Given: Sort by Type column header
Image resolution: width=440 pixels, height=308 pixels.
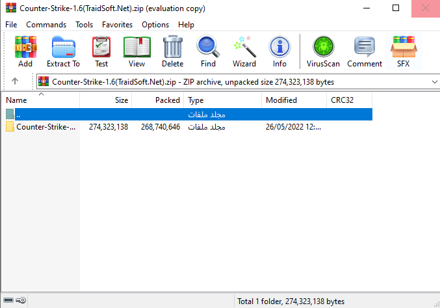Looking at the screenshot, I should [222, 100].
